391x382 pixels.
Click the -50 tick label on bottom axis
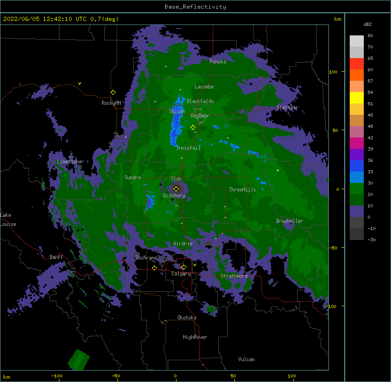click(x=116, y=376)
